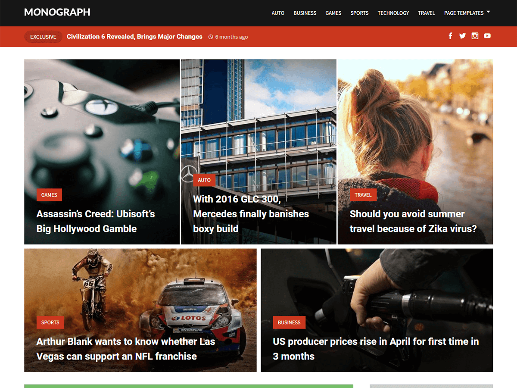Open the Civilization 6 Revealed headline
This screenshot has width=517, height=388.
[134, 37]
